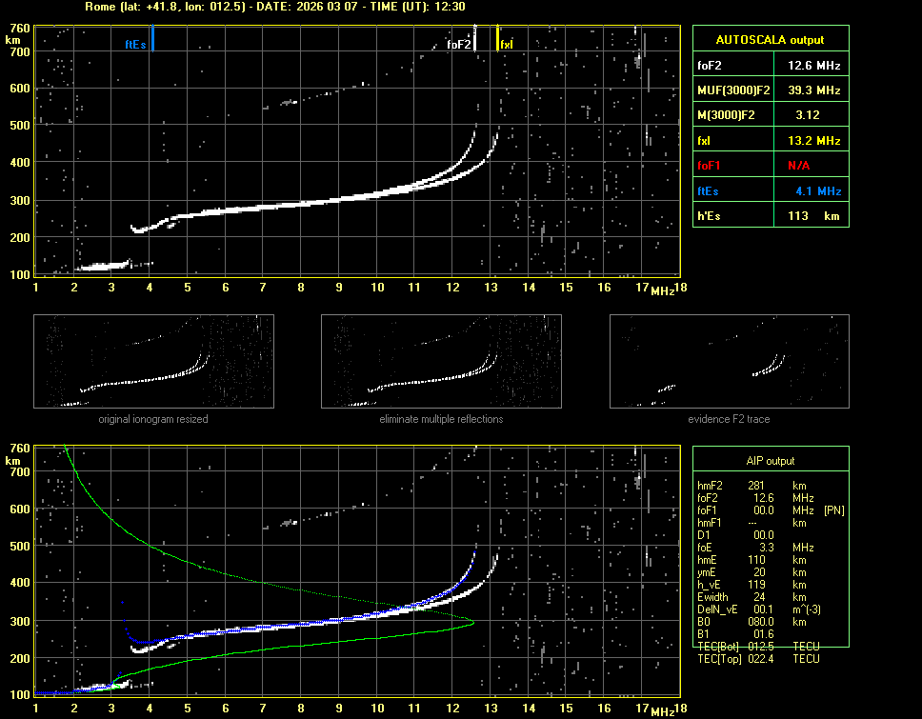The width and height of the screenshot is (922, 719).
Task: Select the MUF(3000)F2 row in AUTOSCALA table
Action: pos(770,90)
